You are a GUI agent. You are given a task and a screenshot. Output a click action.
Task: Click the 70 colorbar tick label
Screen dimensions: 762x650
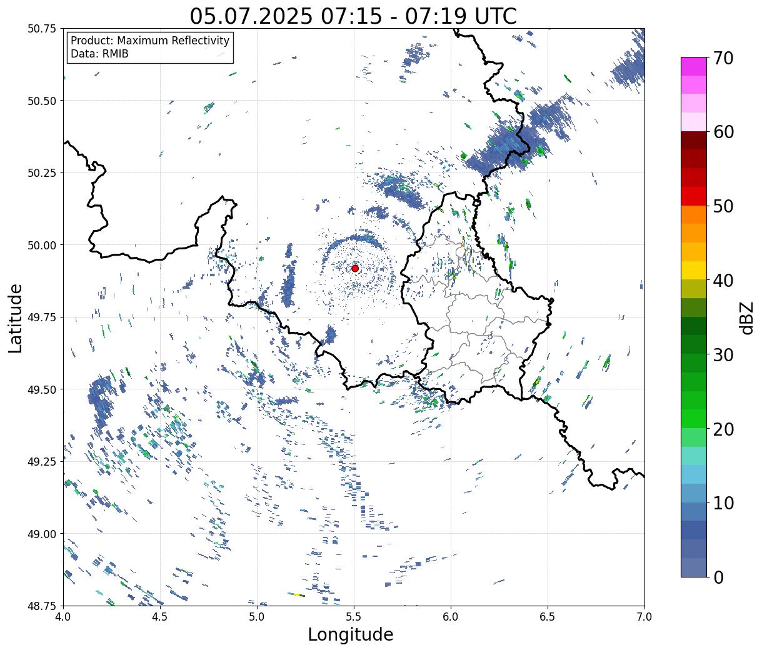[x=723, y=58]
